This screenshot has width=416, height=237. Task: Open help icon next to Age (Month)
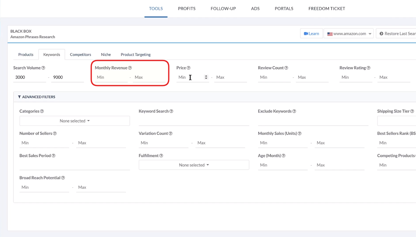(283, 156)
